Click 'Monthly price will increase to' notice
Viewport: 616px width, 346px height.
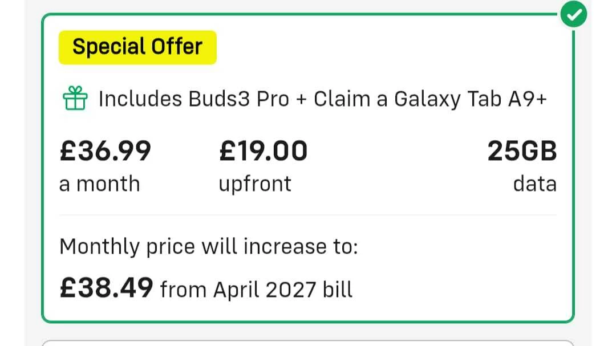209,247
